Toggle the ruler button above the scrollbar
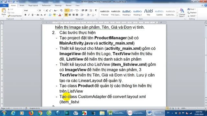207x116 pixels. click(206, 23)
